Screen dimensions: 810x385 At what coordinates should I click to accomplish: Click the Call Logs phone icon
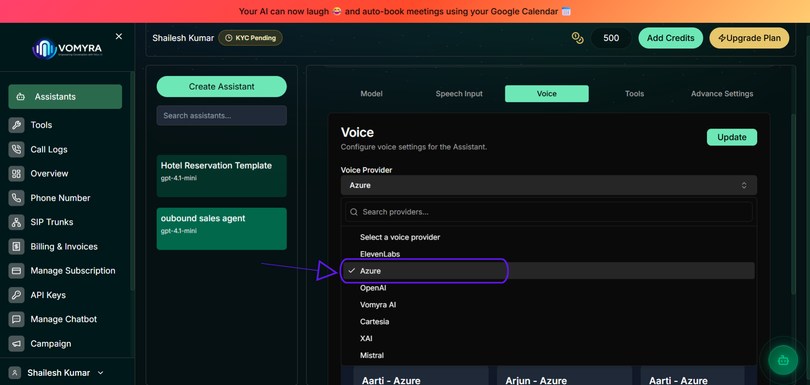click(x=16, y=149)
